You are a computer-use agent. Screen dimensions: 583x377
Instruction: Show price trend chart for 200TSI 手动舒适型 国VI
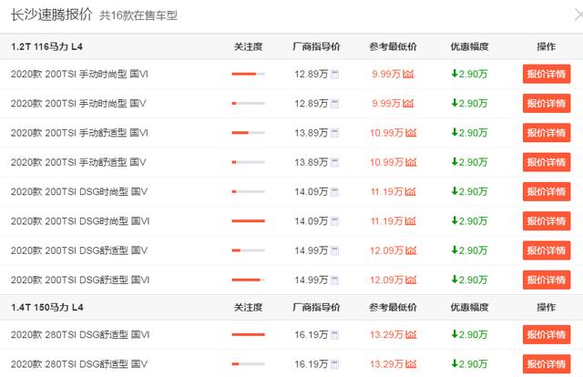[411, 133]
